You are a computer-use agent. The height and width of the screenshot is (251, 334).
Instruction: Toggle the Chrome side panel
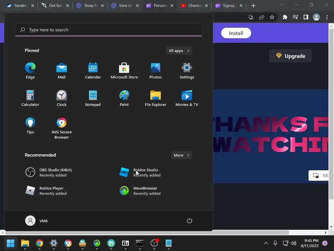[x=306, y=17]
